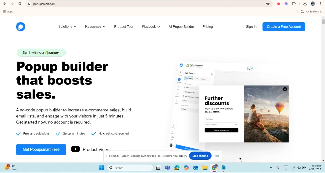Click Get Popupsmart Free button
325x173 pixels.
pyautogui.click(x=41, y=149)
